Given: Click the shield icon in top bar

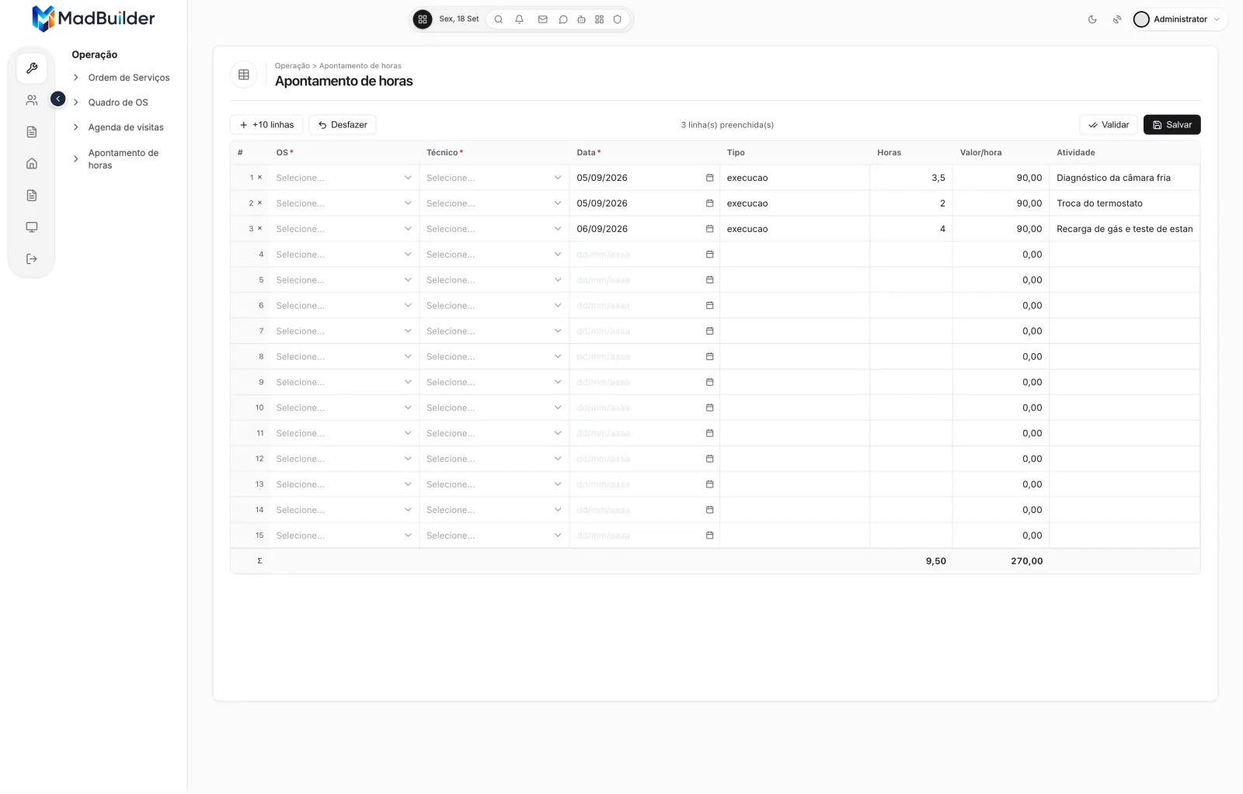Looking at the screenshot, I should click(618, 19).
